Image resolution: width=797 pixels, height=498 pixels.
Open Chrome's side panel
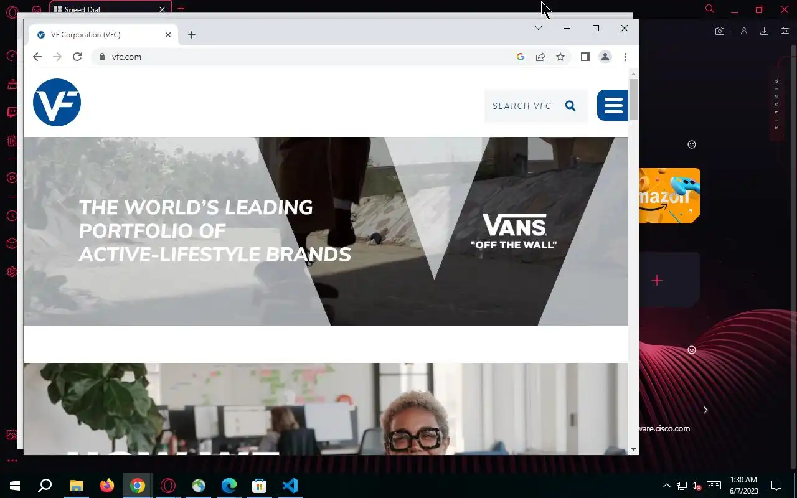pos(585,57)
